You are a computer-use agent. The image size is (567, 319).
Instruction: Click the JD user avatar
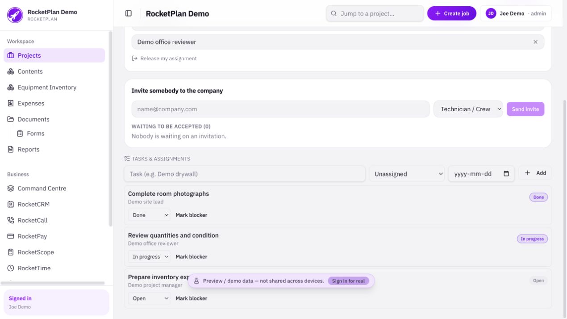coord(491,13)
